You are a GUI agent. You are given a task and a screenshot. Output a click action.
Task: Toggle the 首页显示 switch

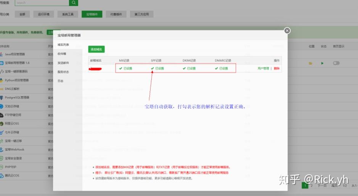click(x=336, y=63)
